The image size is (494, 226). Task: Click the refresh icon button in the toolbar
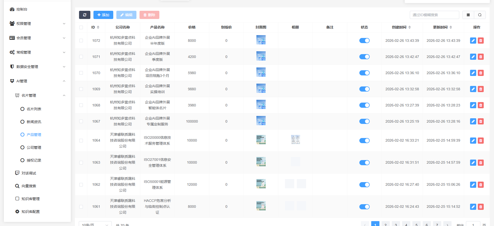(84, 15)
